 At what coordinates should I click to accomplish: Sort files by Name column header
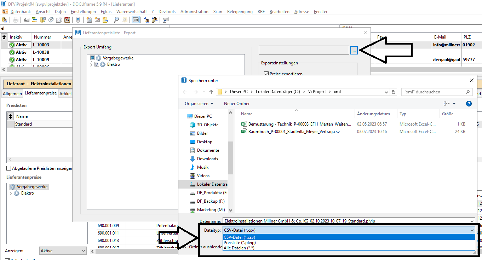(x=296, y=114)
